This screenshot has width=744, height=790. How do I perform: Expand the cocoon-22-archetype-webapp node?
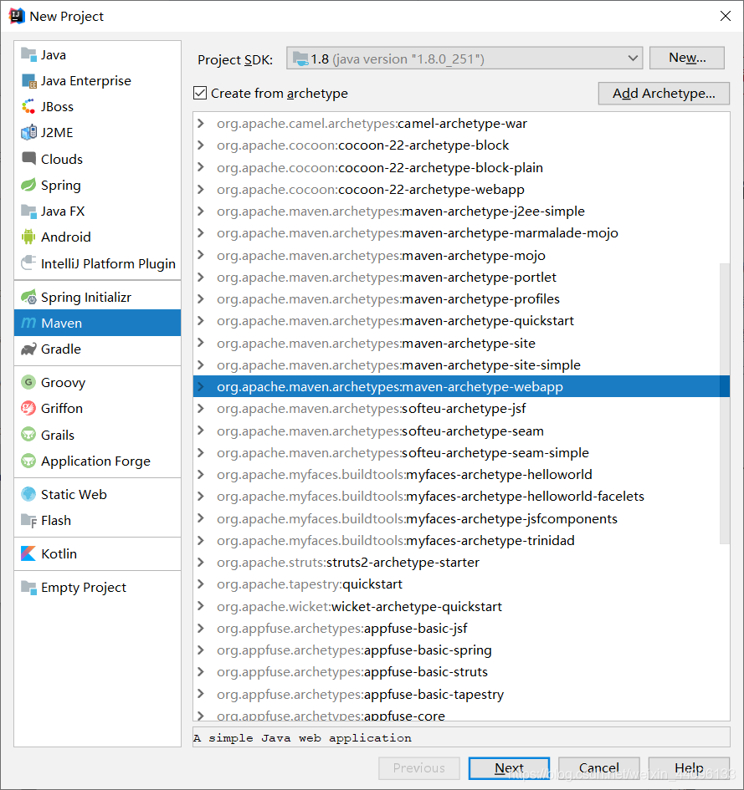[x=201, y=190]
